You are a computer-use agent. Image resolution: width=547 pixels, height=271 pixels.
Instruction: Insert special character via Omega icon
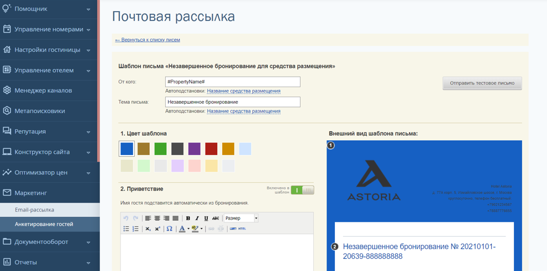169,229
